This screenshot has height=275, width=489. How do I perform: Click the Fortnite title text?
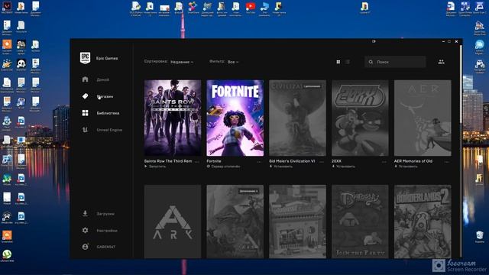pyautogui.click(x=214, y=161)
